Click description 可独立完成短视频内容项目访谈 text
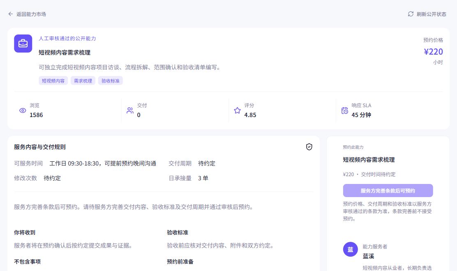457x271 pixels. [131, 67]
